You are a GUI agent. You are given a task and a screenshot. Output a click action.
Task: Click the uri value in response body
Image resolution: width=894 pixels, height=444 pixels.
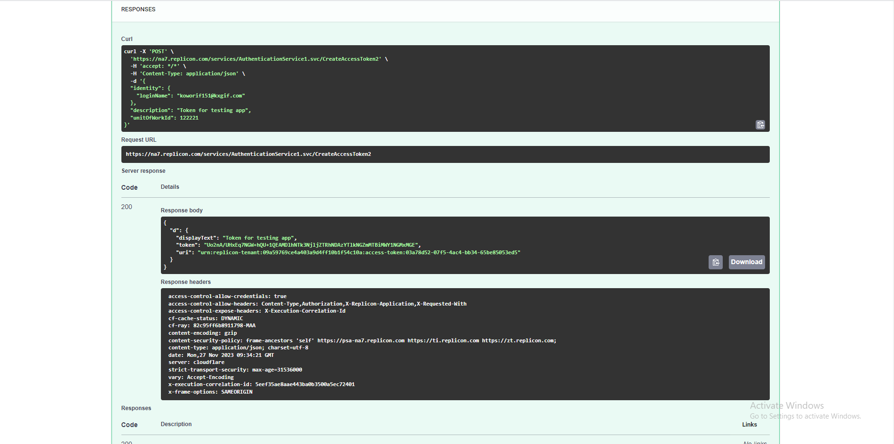tap(359, 253)
